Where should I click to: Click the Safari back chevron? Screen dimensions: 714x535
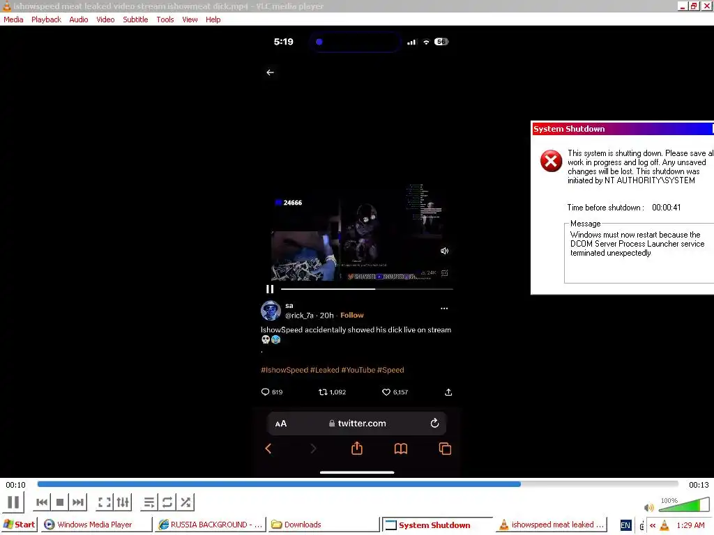click(268, 449)
